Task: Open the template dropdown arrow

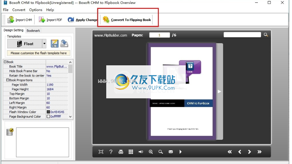Action: 44,44
